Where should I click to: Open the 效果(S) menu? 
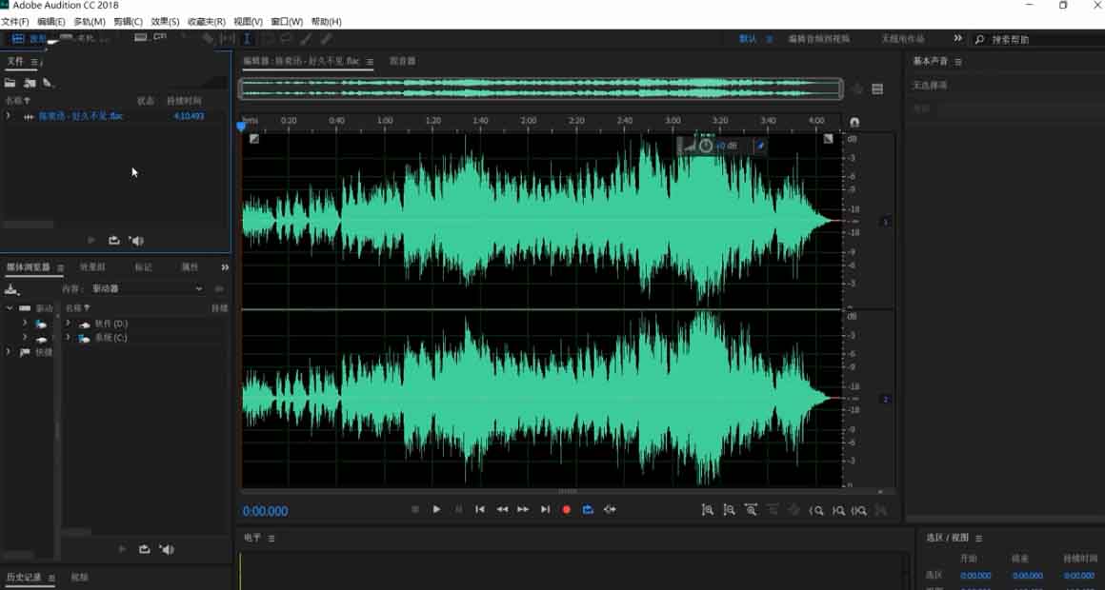pyautogui.click(x=165, y=22)
